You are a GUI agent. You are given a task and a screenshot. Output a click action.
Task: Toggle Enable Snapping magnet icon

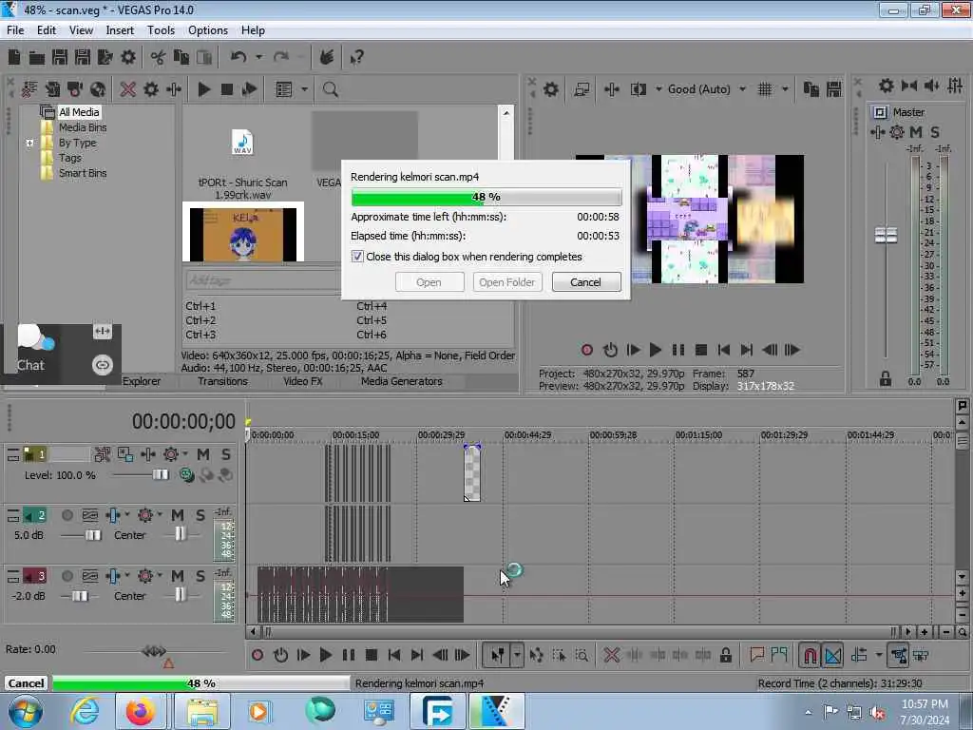pyautogui.click(x=810, y=655)
